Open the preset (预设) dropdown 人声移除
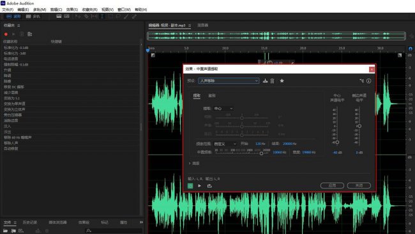415x234 pixels. coord(229,81)
